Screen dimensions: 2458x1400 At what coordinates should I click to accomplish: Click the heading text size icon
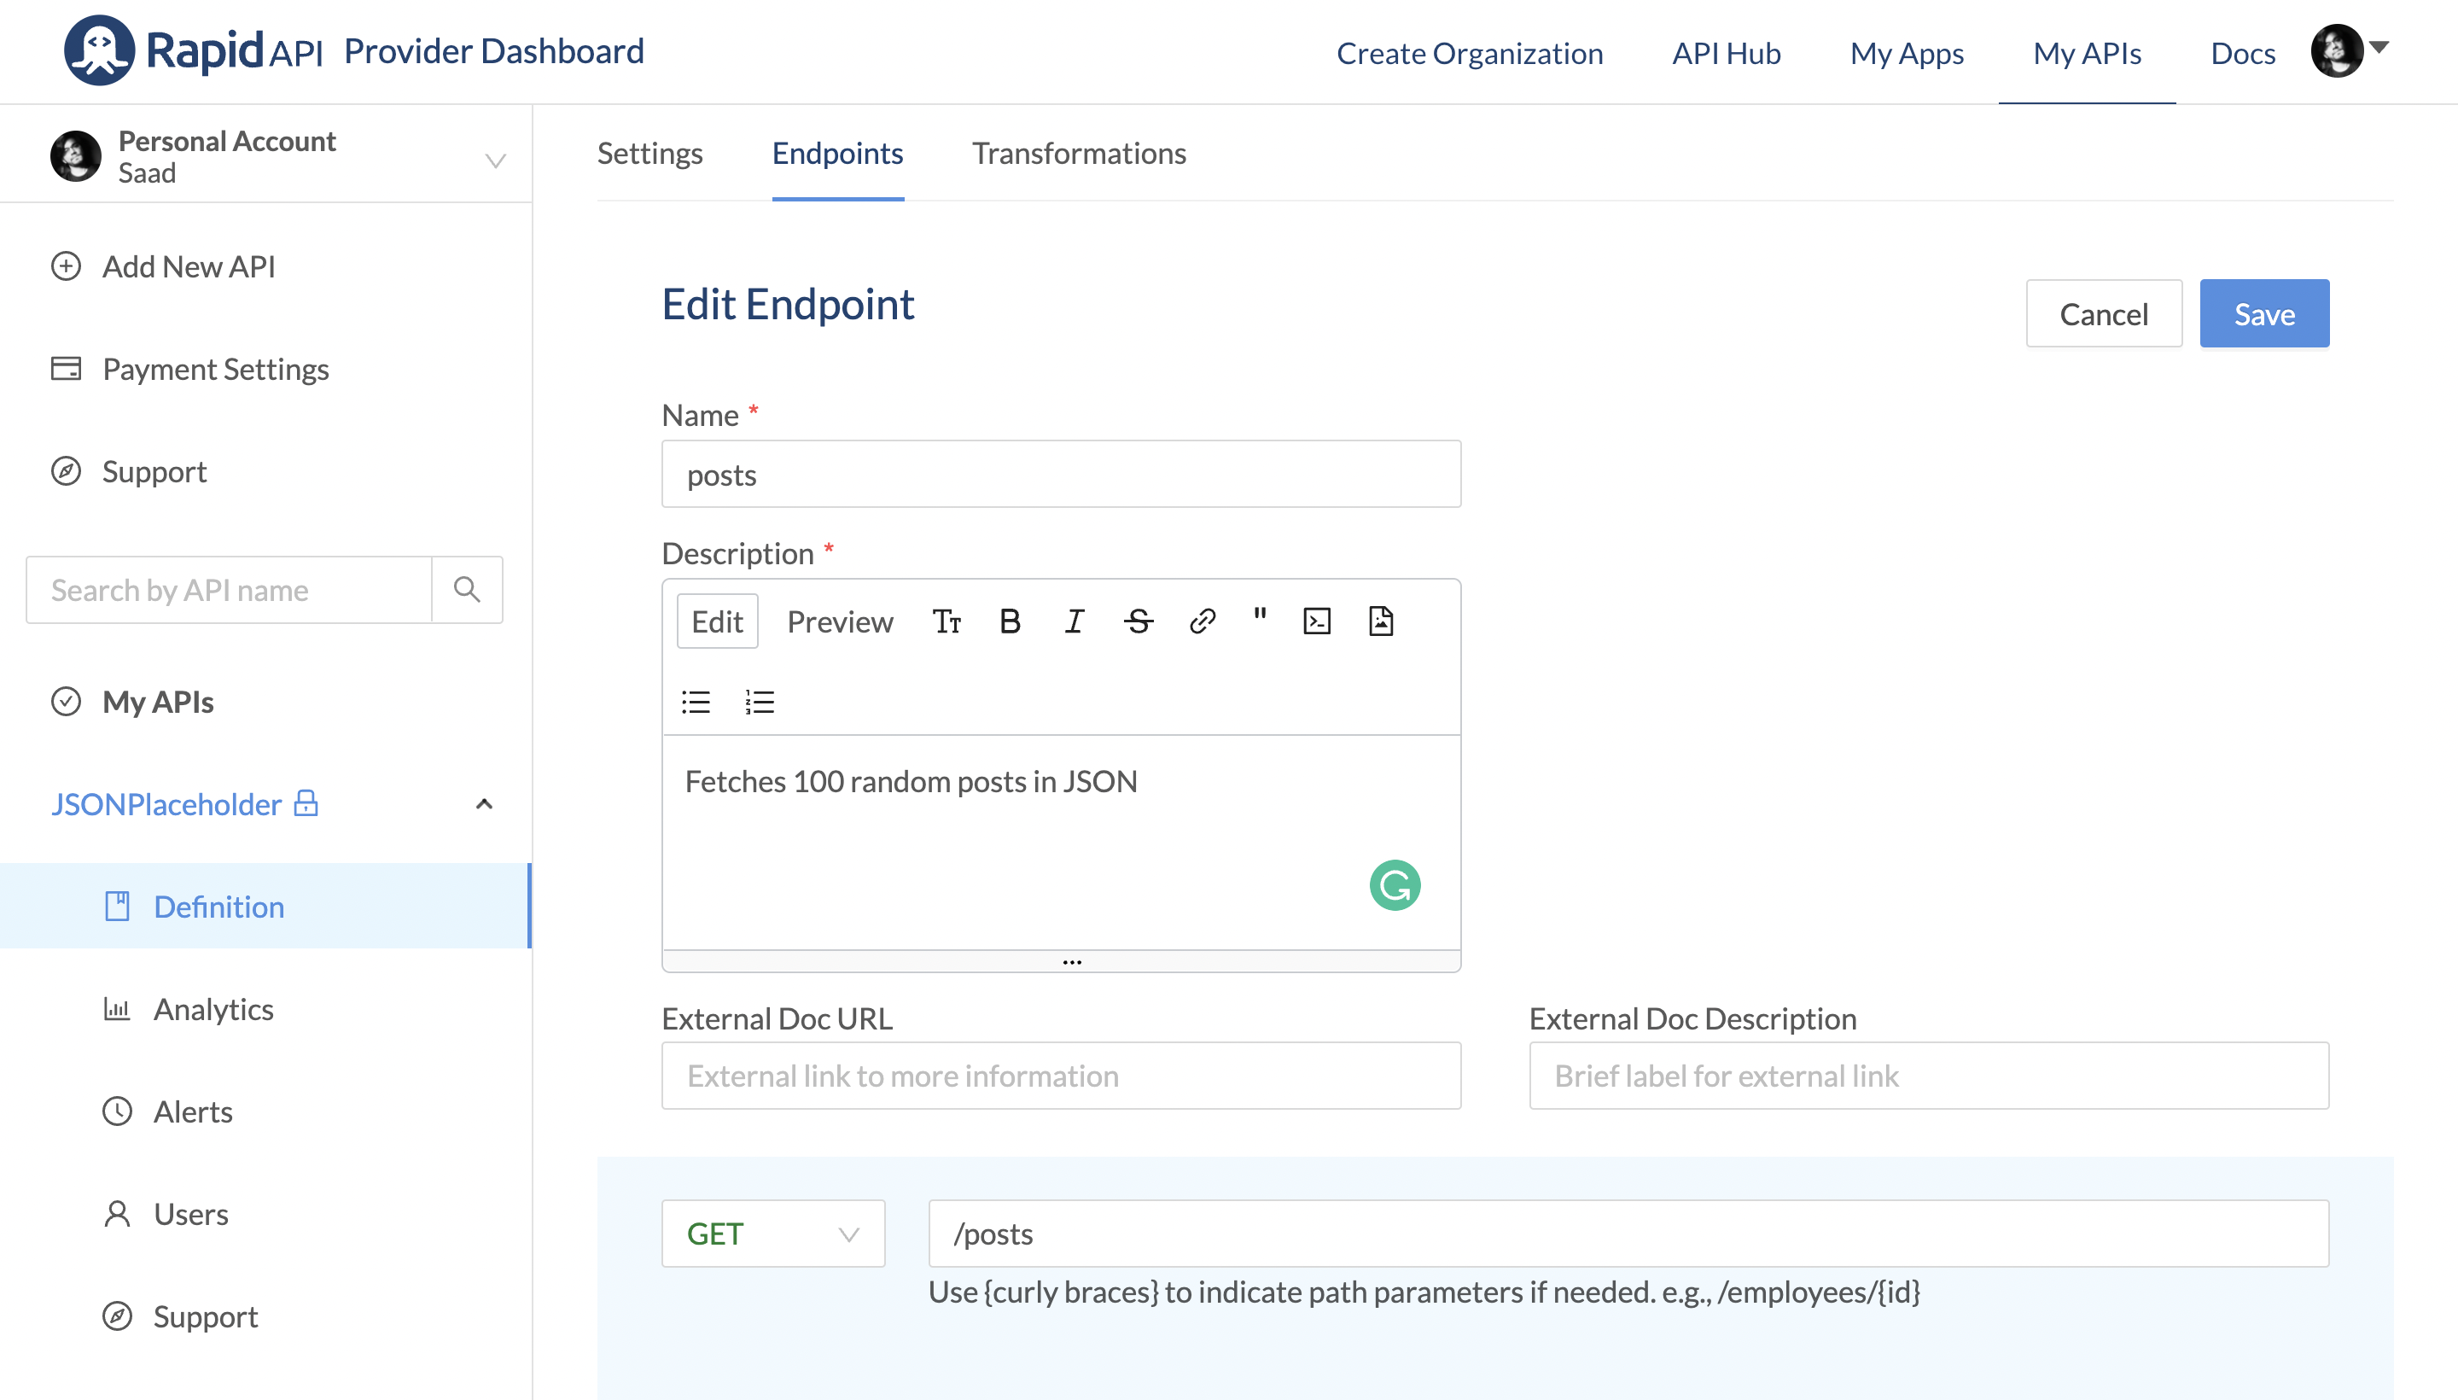tap(946, 622)
